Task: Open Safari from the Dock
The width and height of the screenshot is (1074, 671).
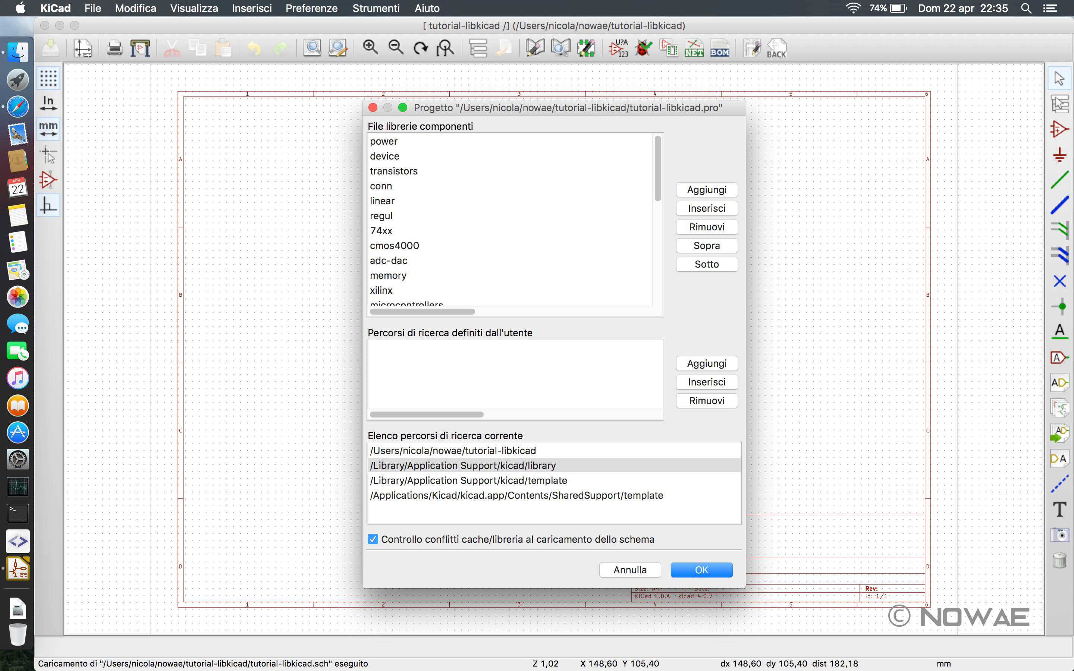Action: (18, 107)
